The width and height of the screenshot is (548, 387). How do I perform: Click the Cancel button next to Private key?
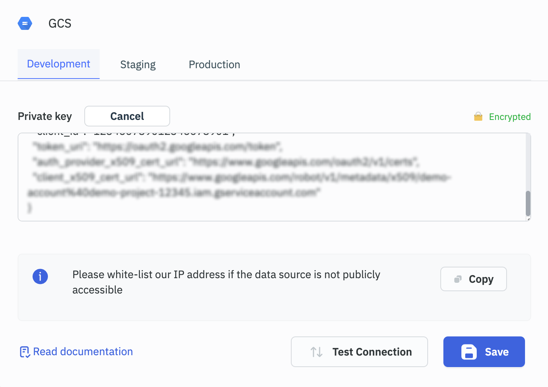click(x=127, y=116)
